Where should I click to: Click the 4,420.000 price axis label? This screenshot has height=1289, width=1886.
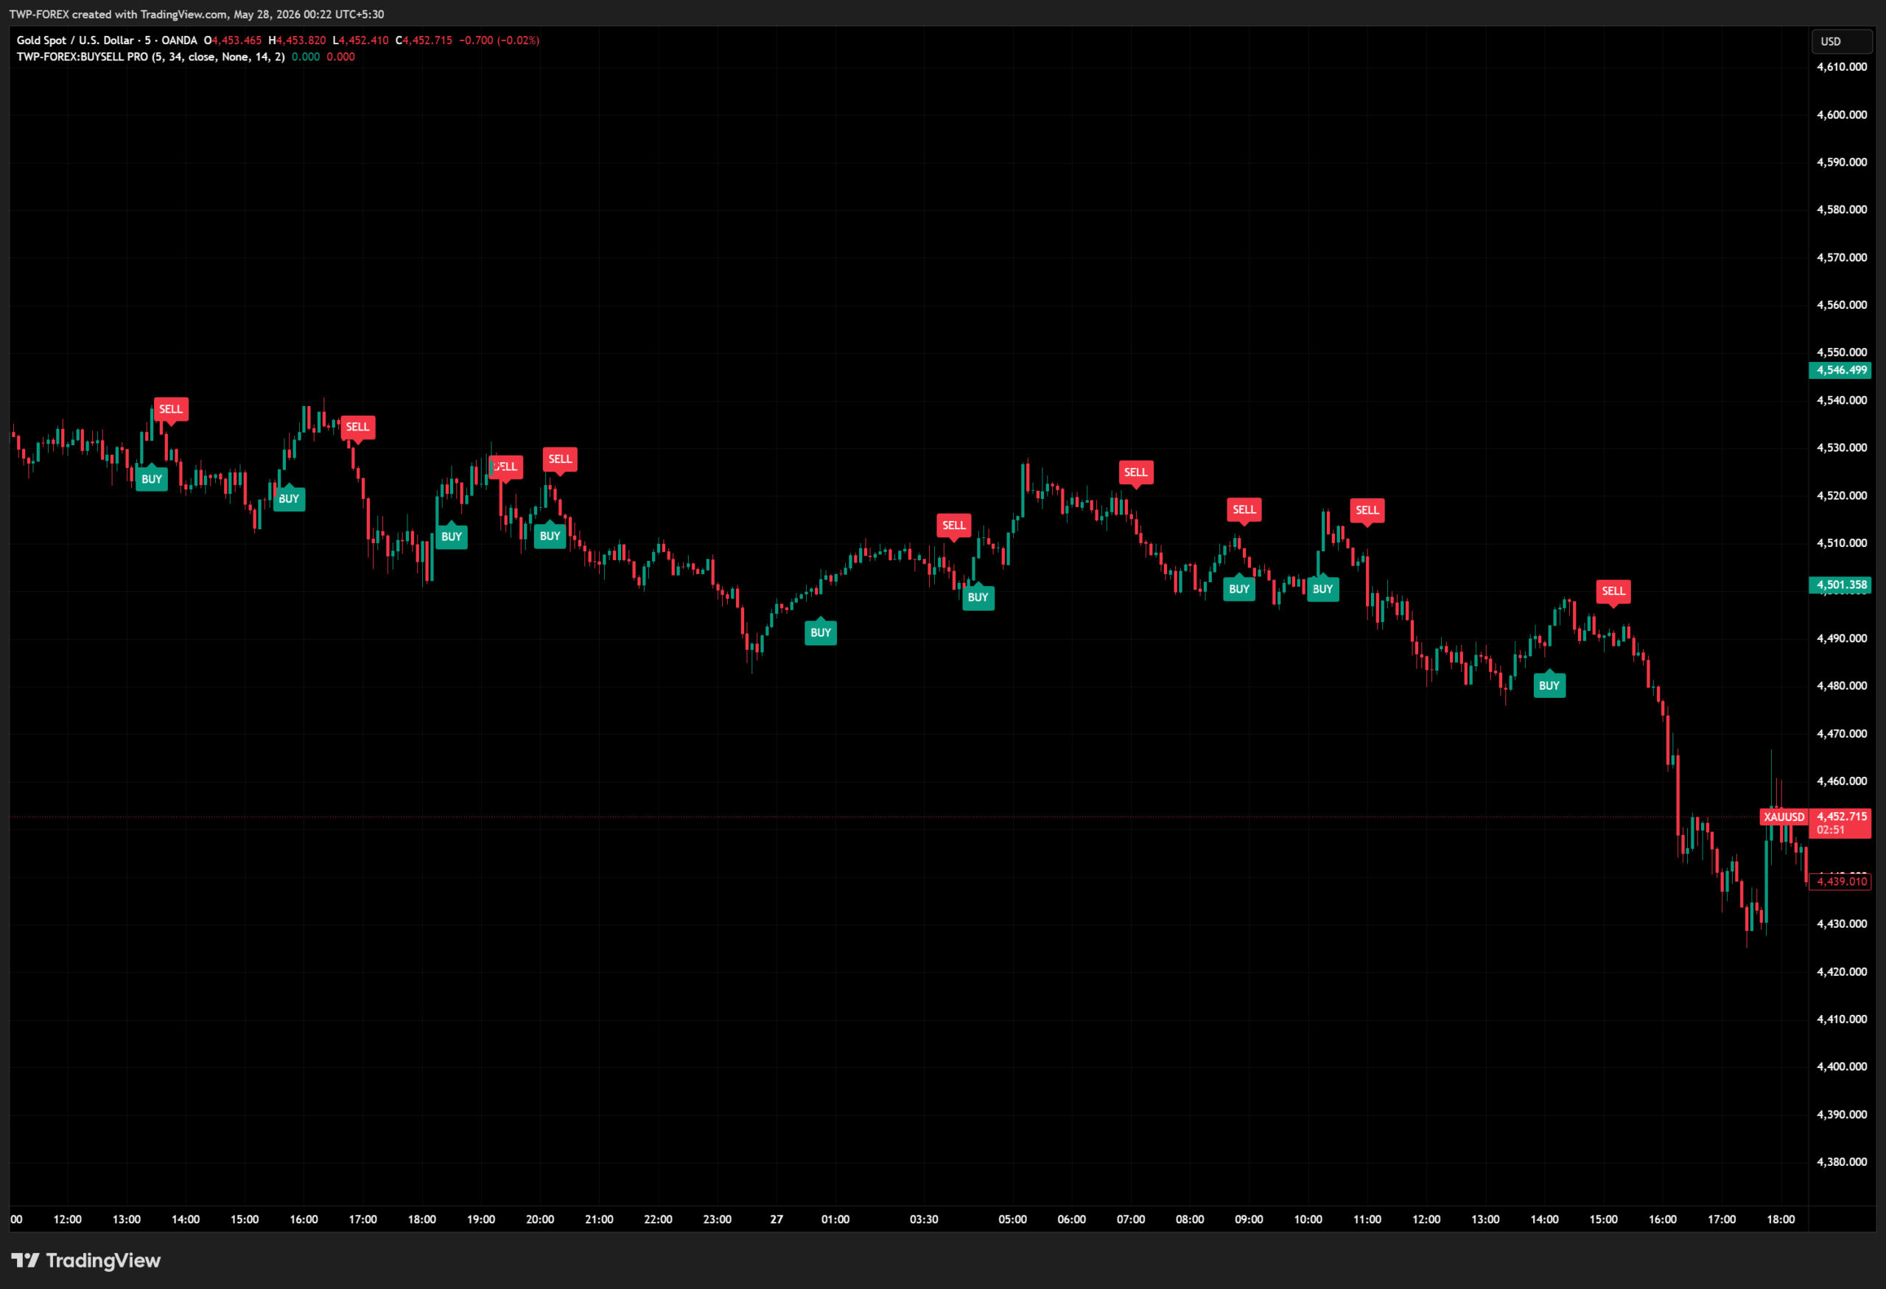click(x=1841, y=971)
